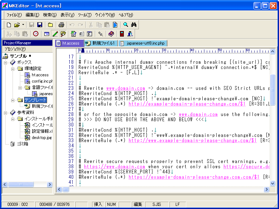
Task: Open the プロジェクト(P) menu in ProjectManager
Action: tap(15, 49)
